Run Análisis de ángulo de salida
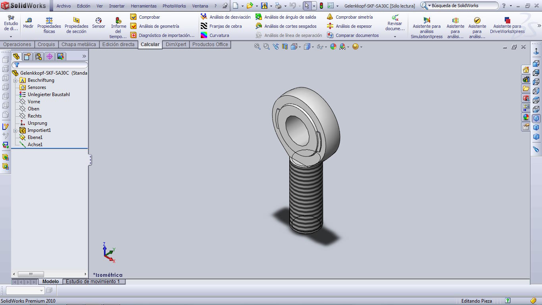542x305 pixels. point(286,17)
